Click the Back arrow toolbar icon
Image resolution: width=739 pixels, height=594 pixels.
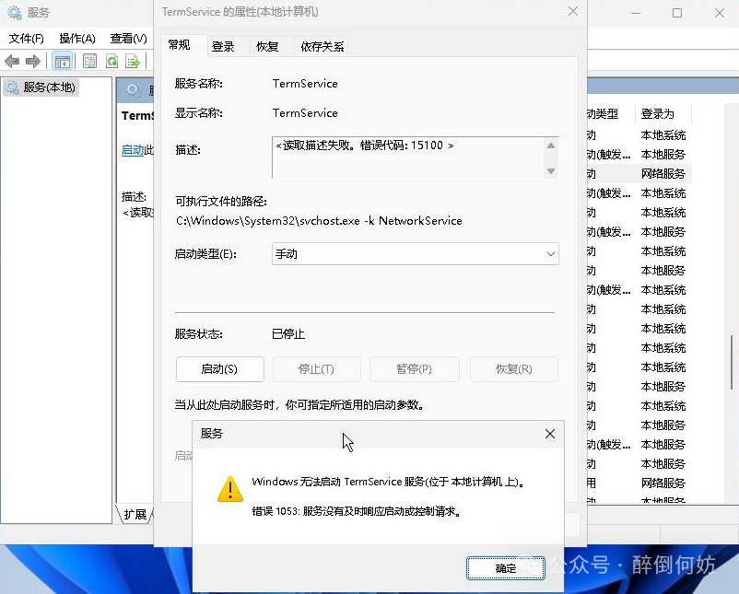pyautogui.click(x=12, y=62)
